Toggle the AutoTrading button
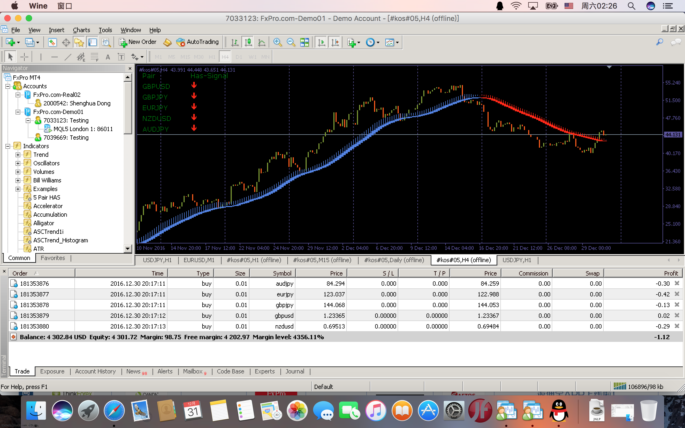 tap(197, 42)
